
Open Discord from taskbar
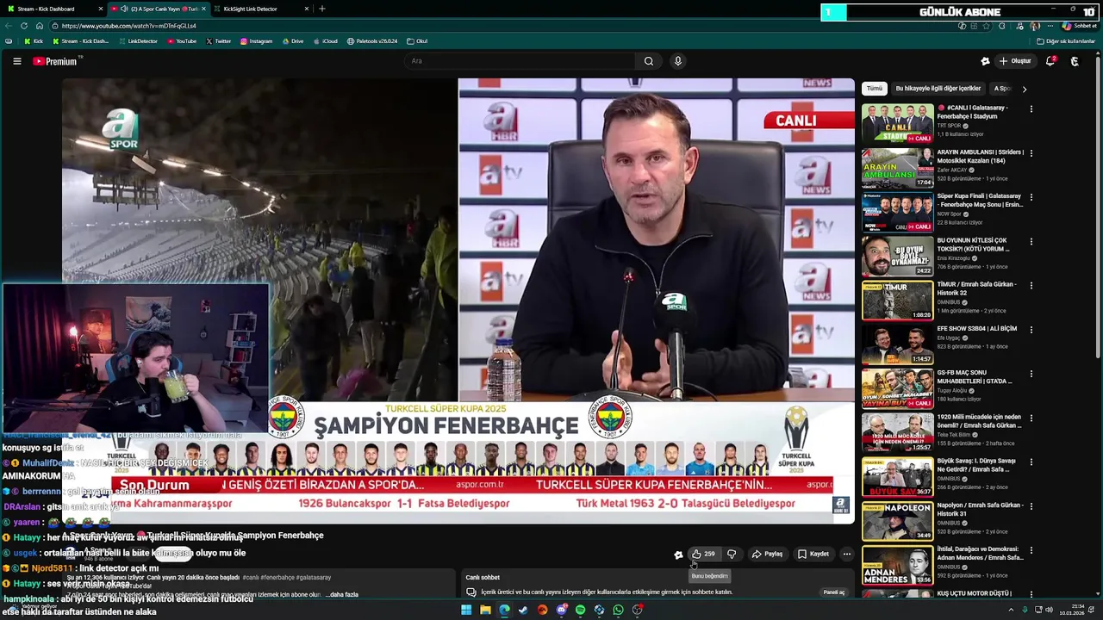(x=561, y=610)
